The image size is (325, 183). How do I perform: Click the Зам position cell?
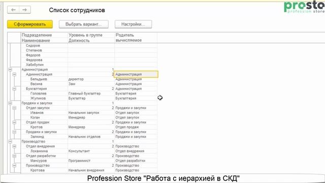coord(91,84)
